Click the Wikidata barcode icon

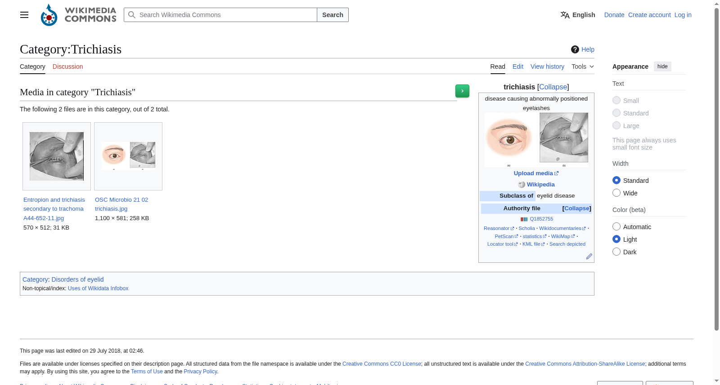[524, 219]
